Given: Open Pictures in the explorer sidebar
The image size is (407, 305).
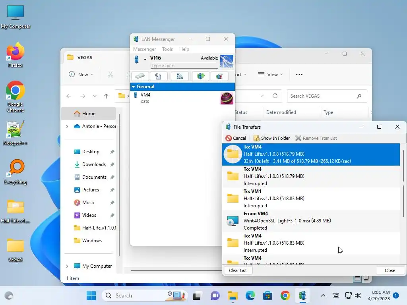Looking at the screenshot, I should tap(90, 190).
